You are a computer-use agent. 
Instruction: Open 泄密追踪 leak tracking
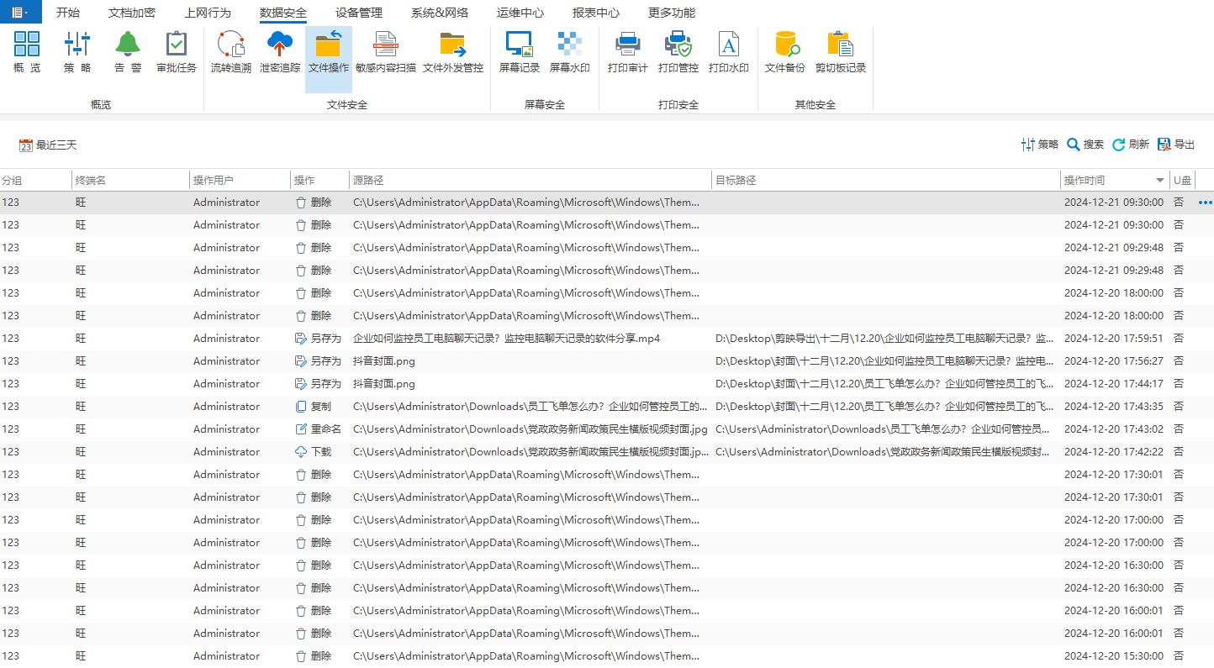coord(279,52)
